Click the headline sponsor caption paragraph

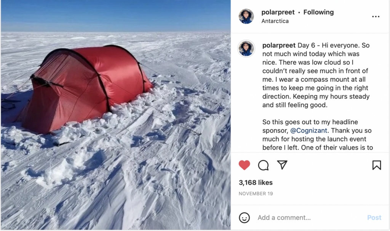point(317,135)
